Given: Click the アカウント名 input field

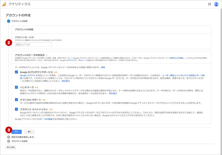Looking at the screenshot, I should [34, 45].
